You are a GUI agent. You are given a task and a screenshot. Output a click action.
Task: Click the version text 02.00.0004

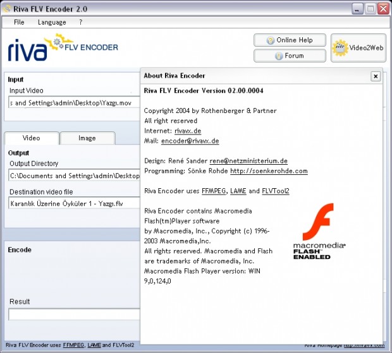pyautogui.click(x=245, y=91)
